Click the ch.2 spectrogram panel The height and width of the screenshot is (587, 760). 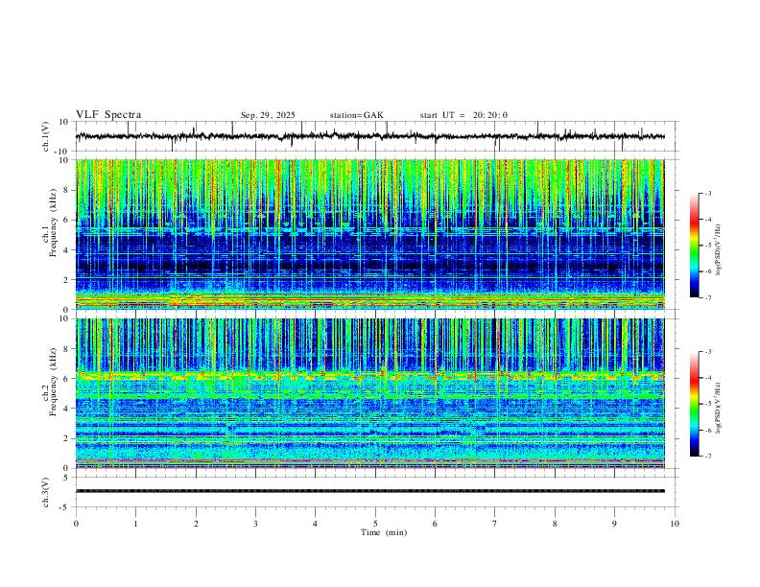[x=369, y=393]
